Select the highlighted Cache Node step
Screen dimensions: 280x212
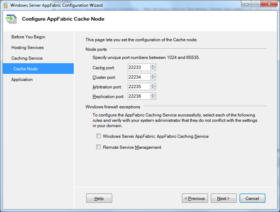coord(38,68)
